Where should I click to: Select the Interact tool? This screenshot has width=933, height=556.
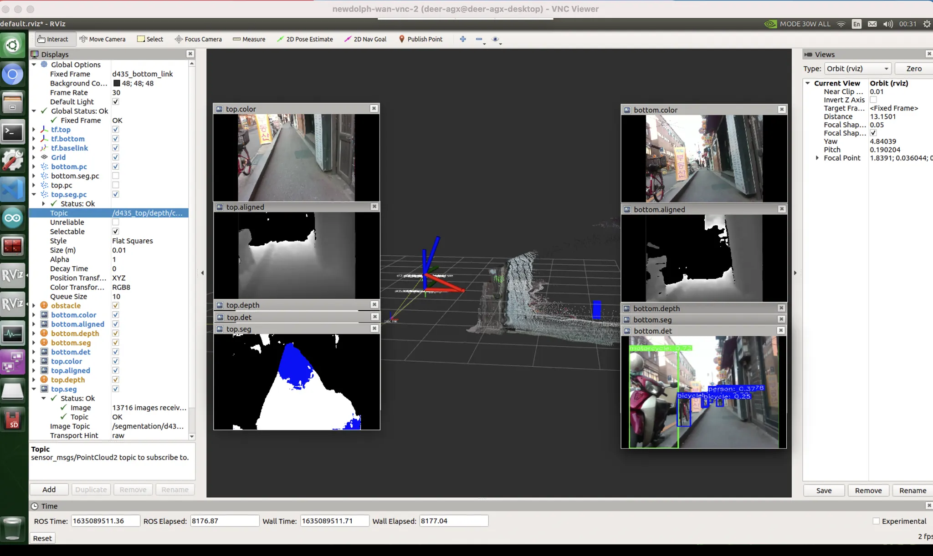[52, 39]
